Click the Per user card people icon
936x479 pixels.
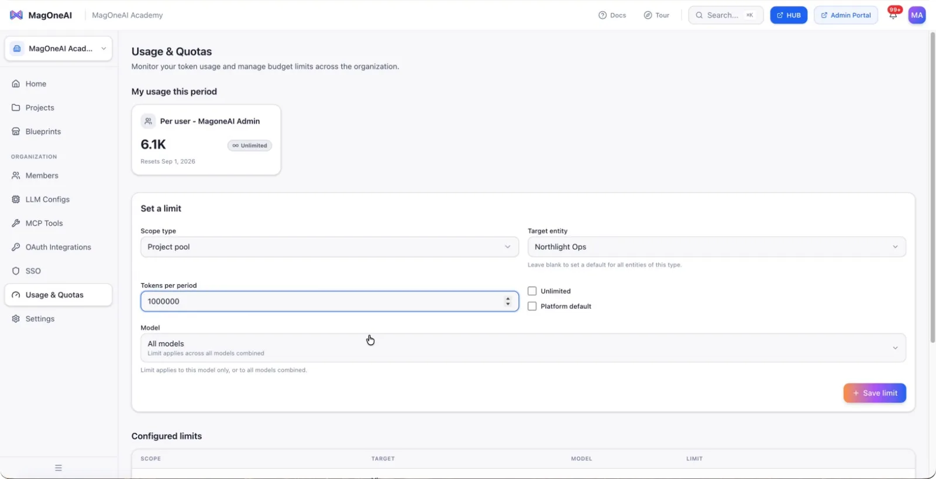pyautogui.click(x=148, y=121)
